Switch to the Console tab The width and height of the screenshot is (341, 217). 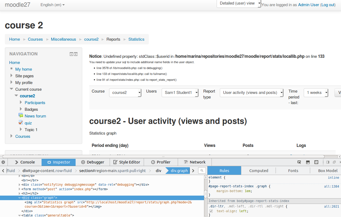[25, 162]
